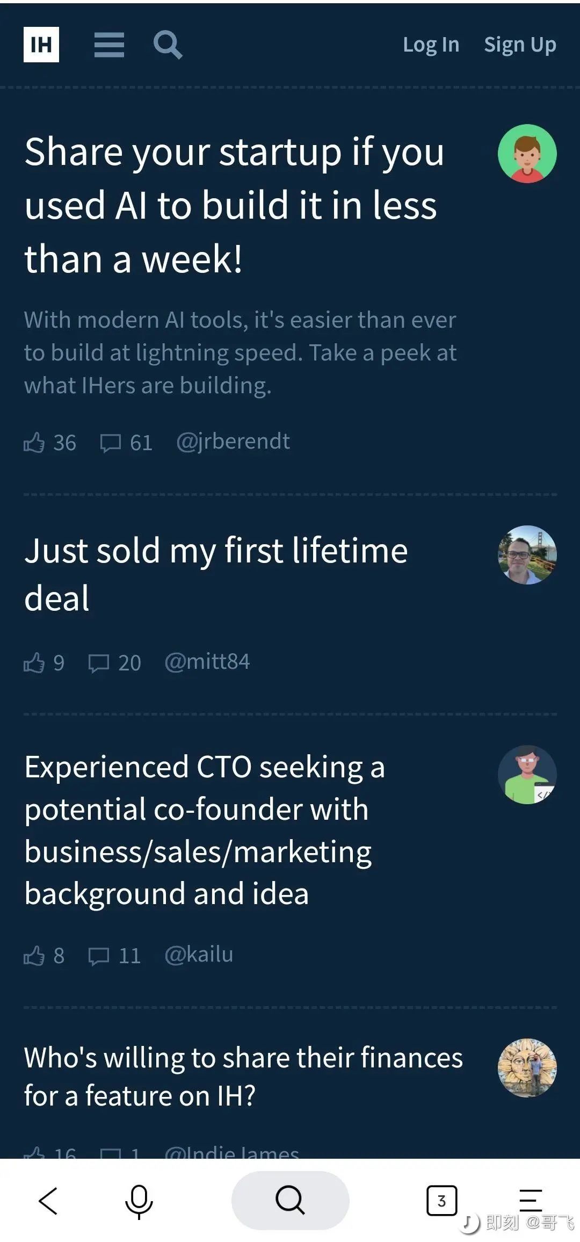This screenshot has width=580, height=1242.
Task: Open comments on the CTO post
Action: tap(99, 956)
